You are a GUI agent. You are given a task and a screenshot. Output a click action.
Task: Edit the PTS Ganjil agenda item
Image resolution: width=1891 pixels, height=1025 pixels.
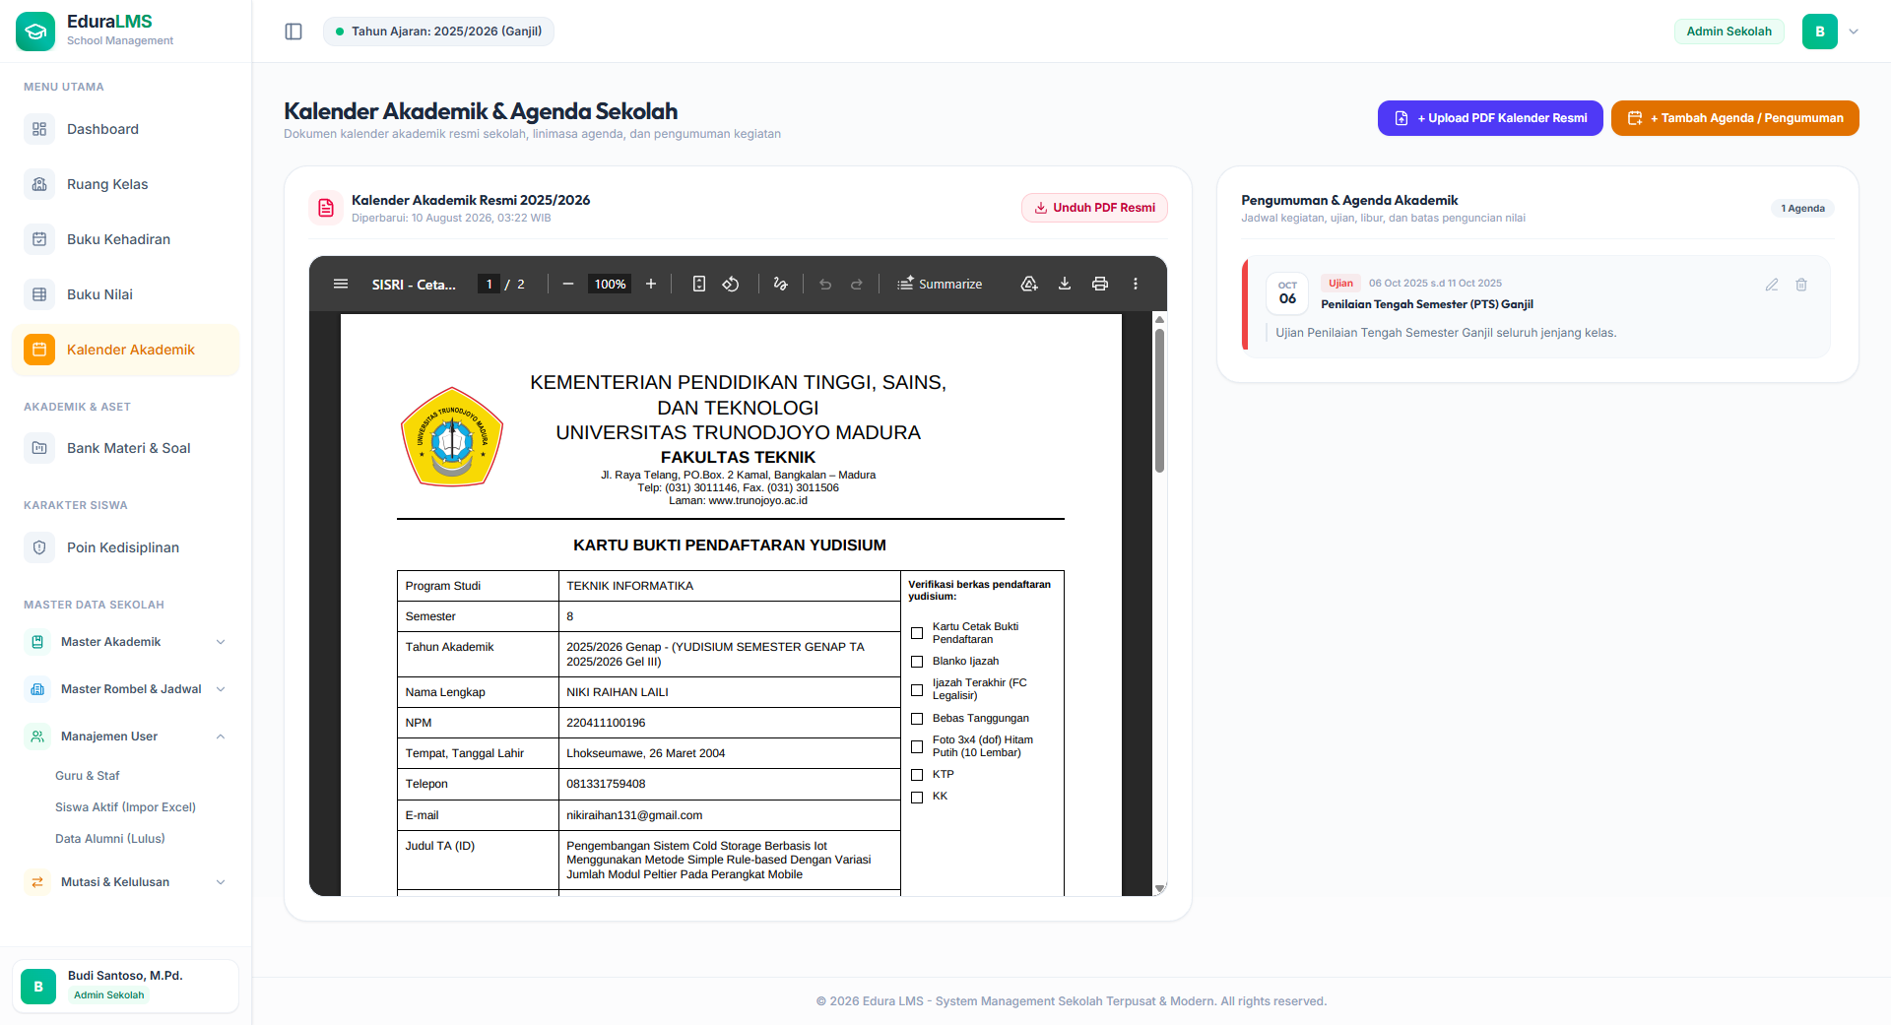coord(1772,285)
